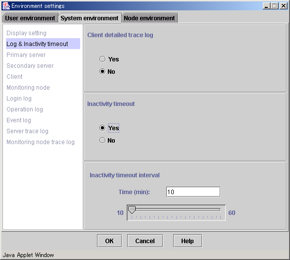Screen dimensions: 290x260
Task: Close the Environment settings window
Action: 284,6
